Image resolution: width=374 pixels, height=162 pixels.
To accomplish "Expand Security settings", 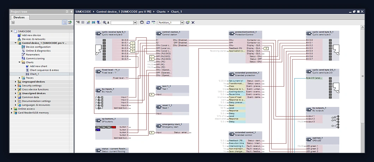I will [16, 86].
